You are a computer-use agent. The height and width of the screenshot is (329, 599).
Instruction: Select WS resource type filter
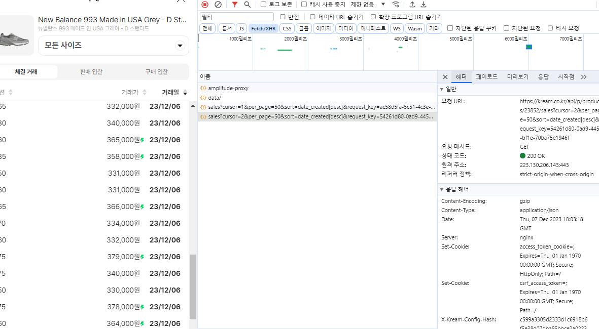pyautogui.click(x=397, y=28)
